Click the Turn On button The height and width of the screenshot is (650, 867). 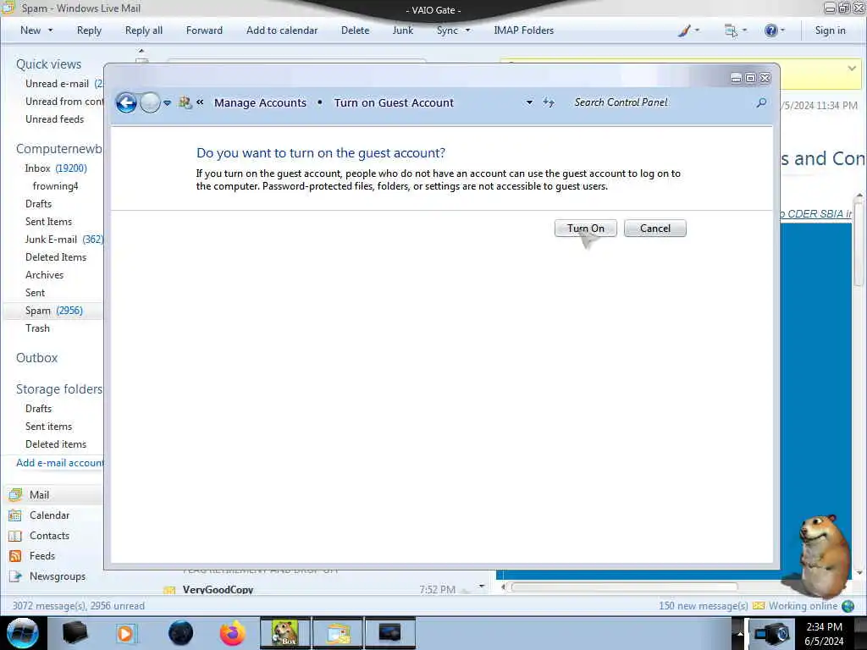click(586, 229)
